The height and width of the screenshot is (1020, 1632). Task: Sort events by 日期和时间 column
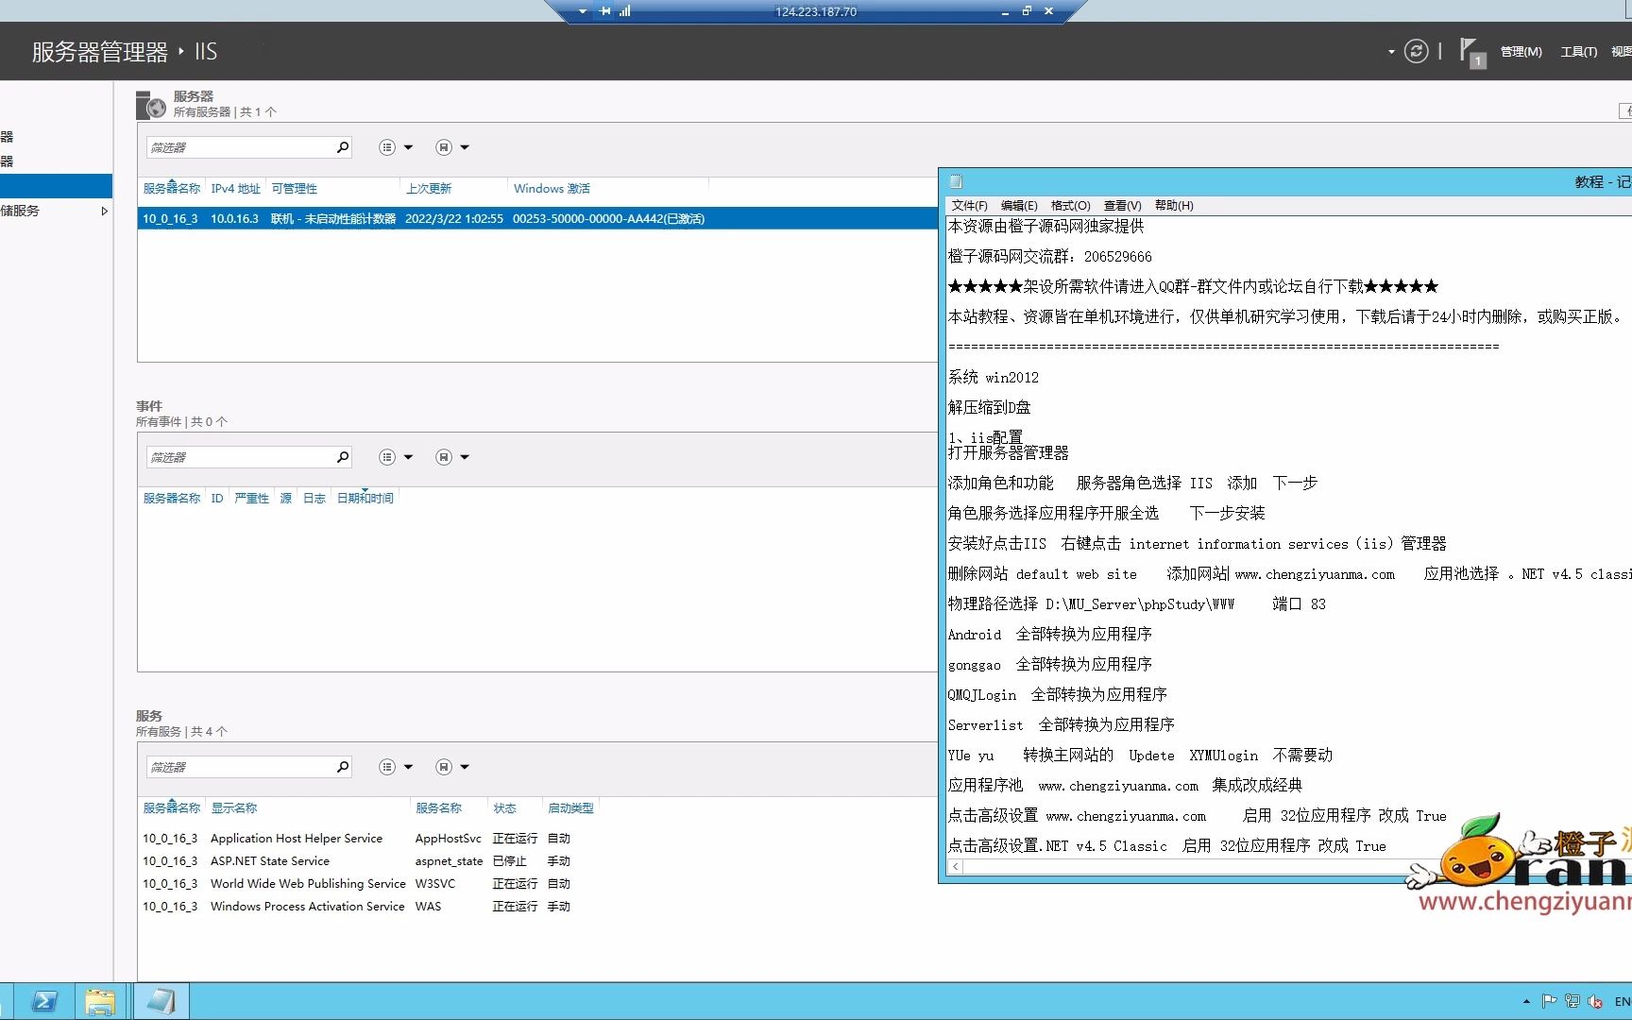365,499
